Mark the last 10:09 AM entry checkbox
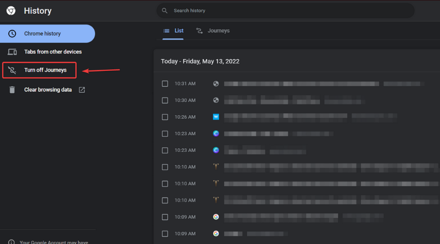The image size is (440, 244). click(165, 234)
